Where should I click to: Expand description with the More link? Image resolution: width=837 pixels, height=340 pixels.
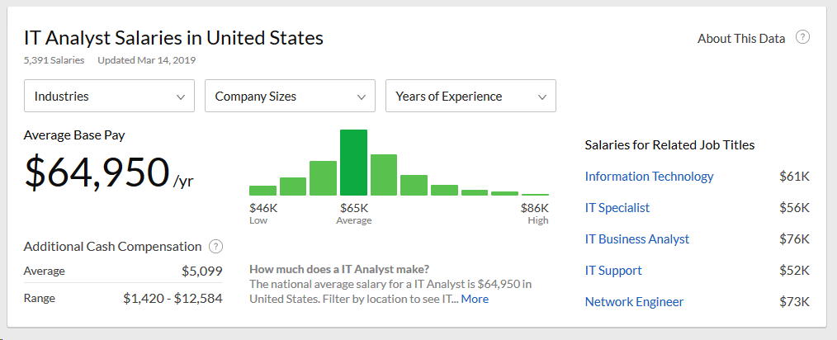[475, 299]
